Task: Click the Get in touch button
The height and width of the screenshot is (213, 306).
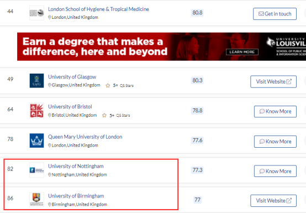Action: click(x=275, y=14)
